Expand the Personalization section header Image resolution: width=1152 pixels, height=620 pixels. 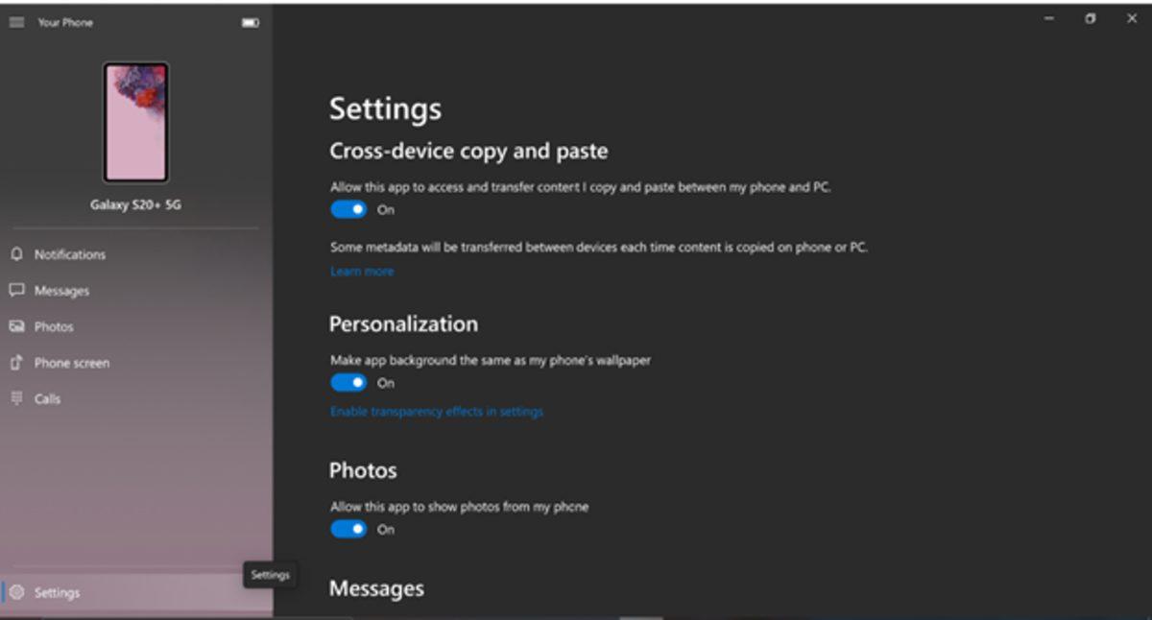402,323
